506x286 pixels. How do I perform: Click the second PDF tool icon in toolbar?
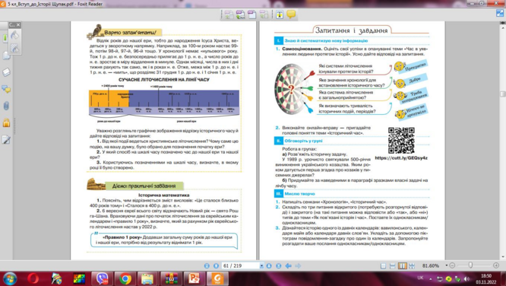pyautogui.click(x=240, y=14)
